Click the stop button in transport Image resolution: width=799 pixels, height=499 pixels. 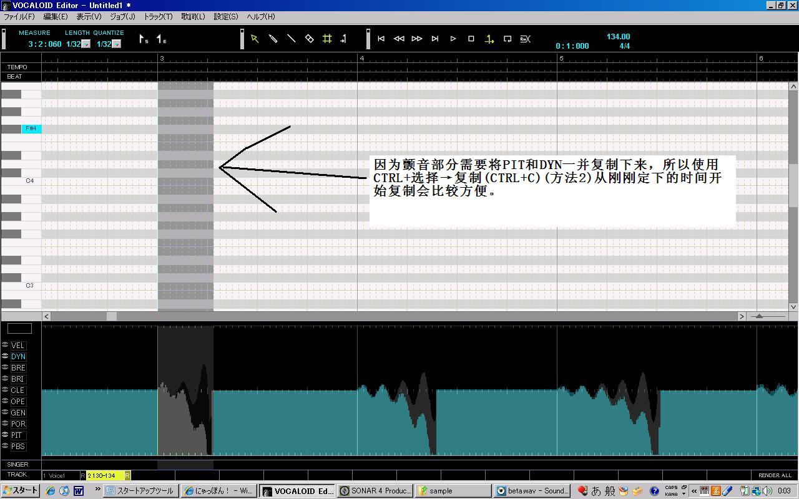pos(471,39)
